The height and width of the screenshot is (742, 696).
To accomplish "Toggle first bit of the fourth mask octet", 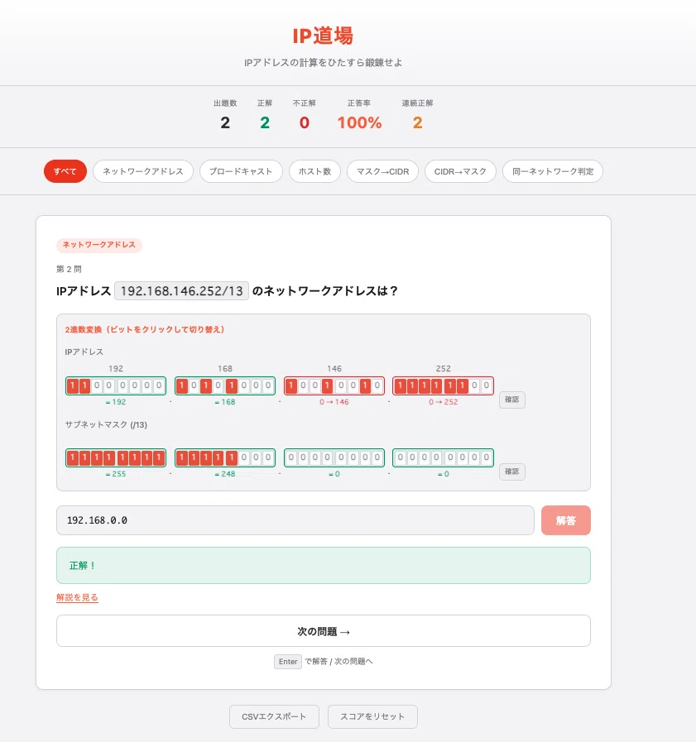I will tap(400, 457).
